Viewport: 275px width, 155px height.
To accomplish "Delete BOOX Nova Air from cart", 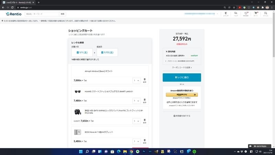I will (144, 141).
